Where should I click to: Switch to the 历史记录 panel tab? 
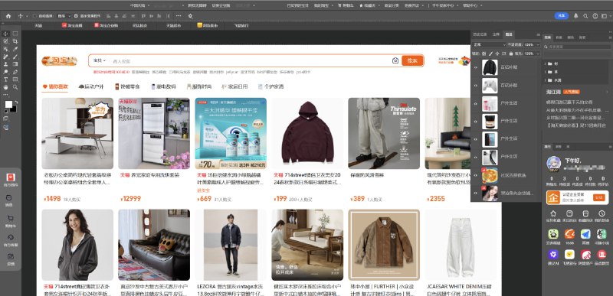click(x=480, y=34)
